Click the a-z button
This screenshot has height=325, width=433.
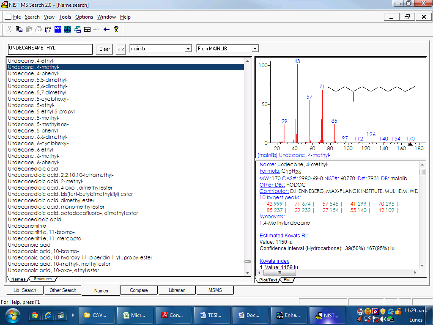[x=121, y=49]
